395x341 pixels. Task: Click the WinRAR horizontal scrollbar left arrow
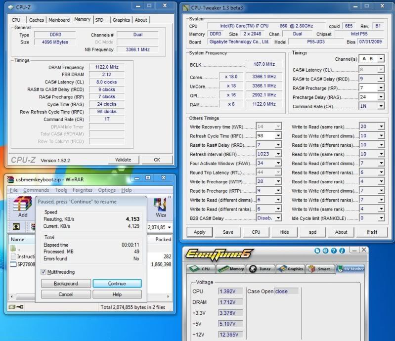11,297
